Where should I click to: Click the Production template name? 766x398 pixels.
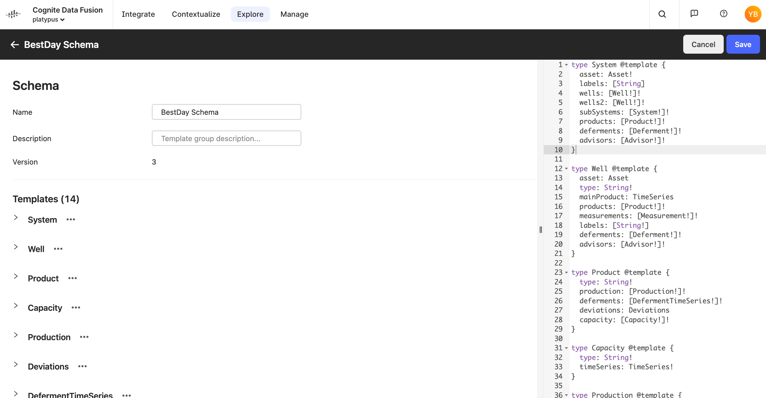[49, 337]
